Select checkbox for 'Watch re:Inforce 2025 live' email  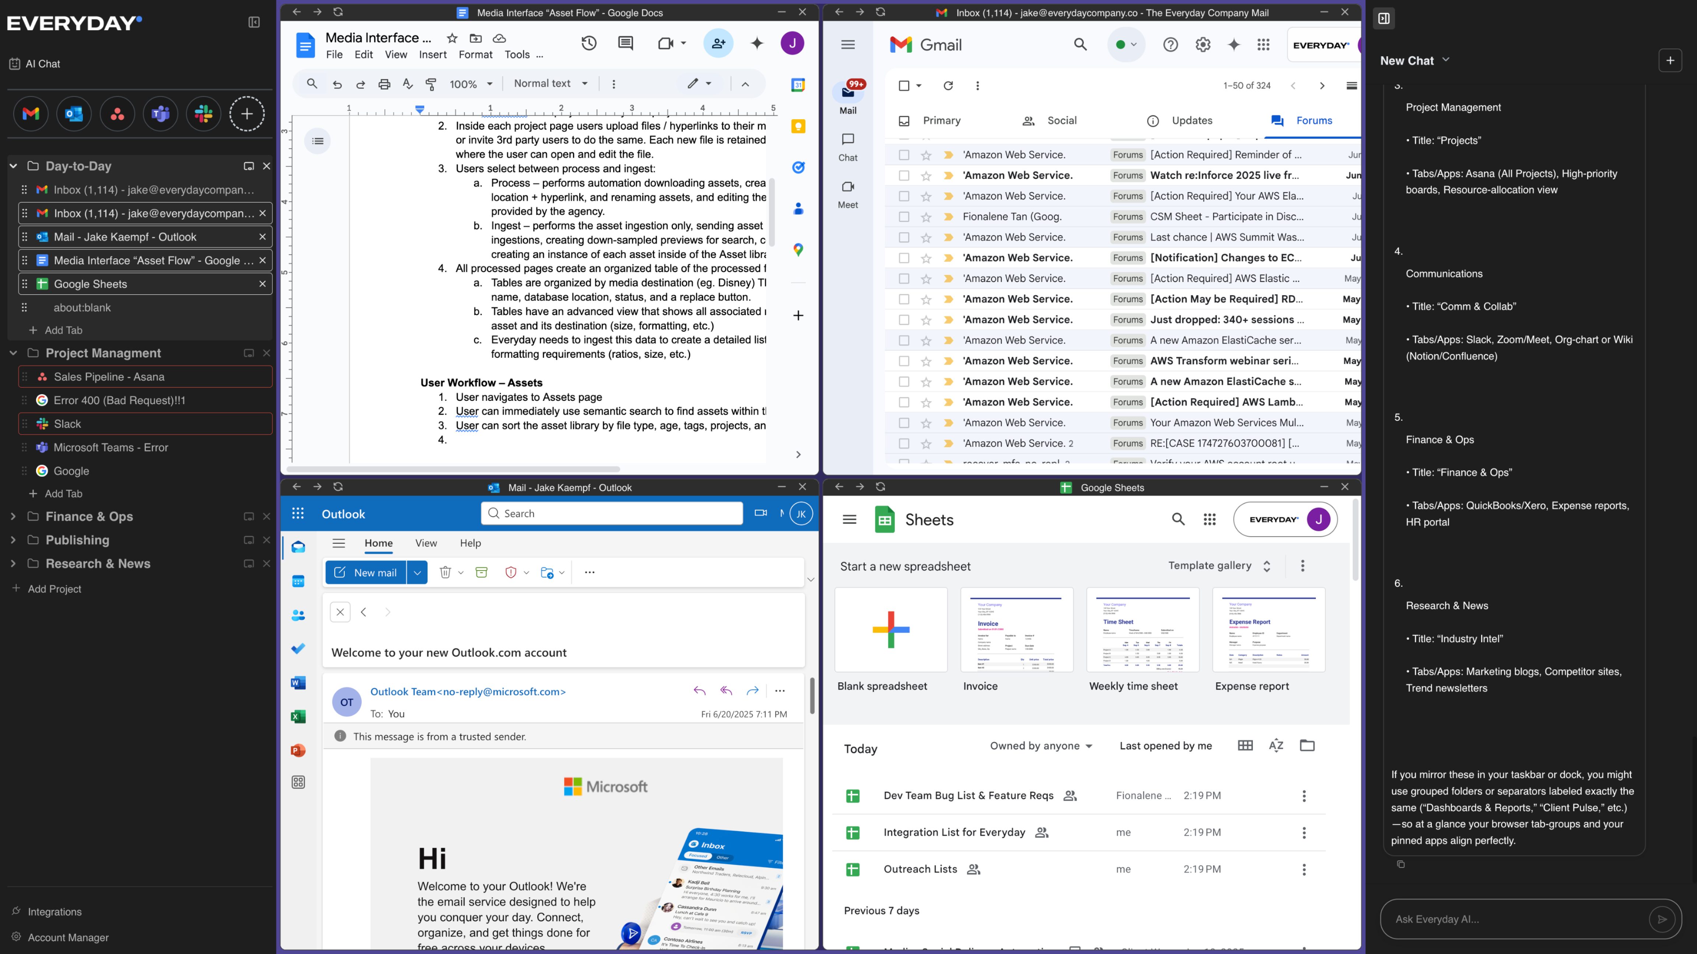[904, 175]
